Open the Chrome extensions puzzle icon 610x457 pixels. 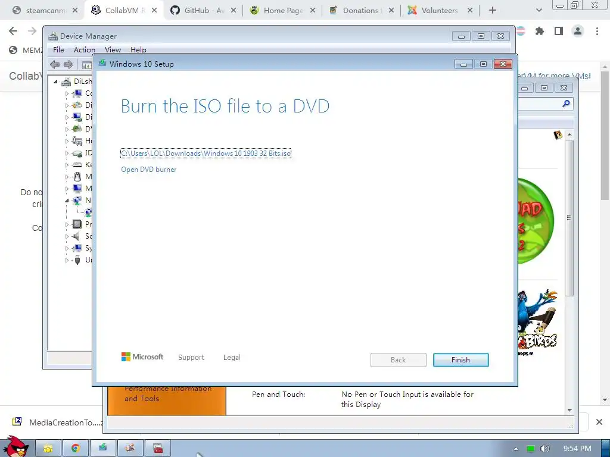[x=540, y=31]
